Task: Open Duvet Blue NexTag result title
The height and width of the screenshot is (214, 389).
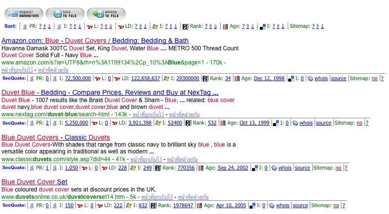Action: tap(110, 93)
